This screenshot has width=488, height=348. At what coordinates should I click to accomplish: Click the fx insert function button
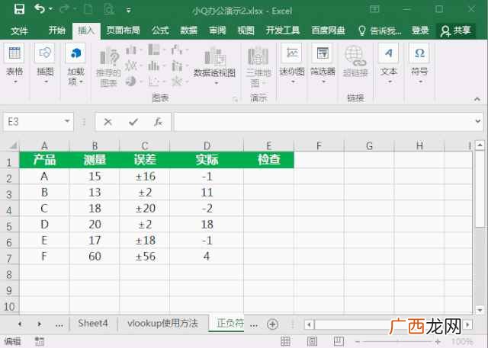tap(158, 122)
